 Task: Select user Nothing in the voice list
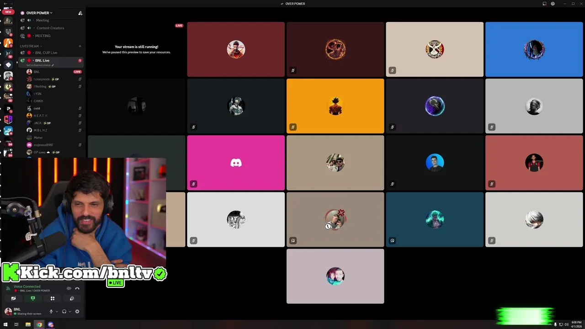click(x=54, y=86)
